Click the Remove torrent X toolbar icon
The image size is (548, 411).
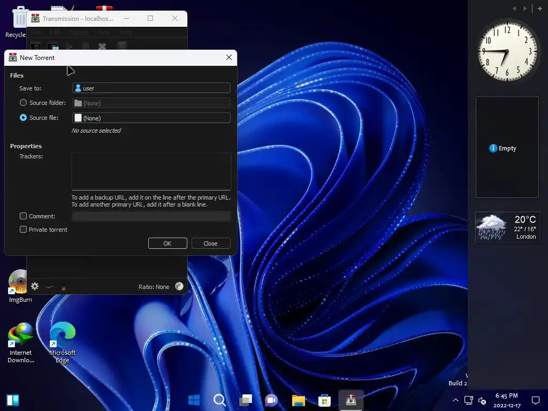click(102, 46)
